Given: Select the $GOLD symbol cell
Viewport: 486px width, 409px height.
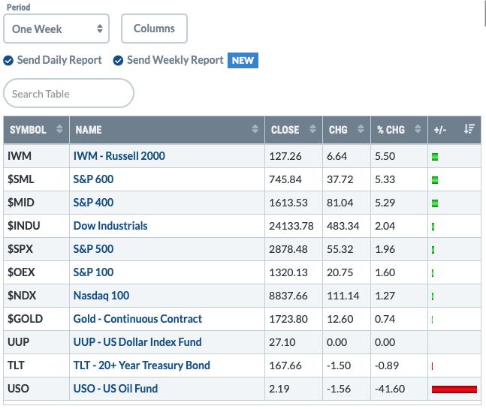Looking at the screenshot, I should pyautogui.click(x=36, y=319).
